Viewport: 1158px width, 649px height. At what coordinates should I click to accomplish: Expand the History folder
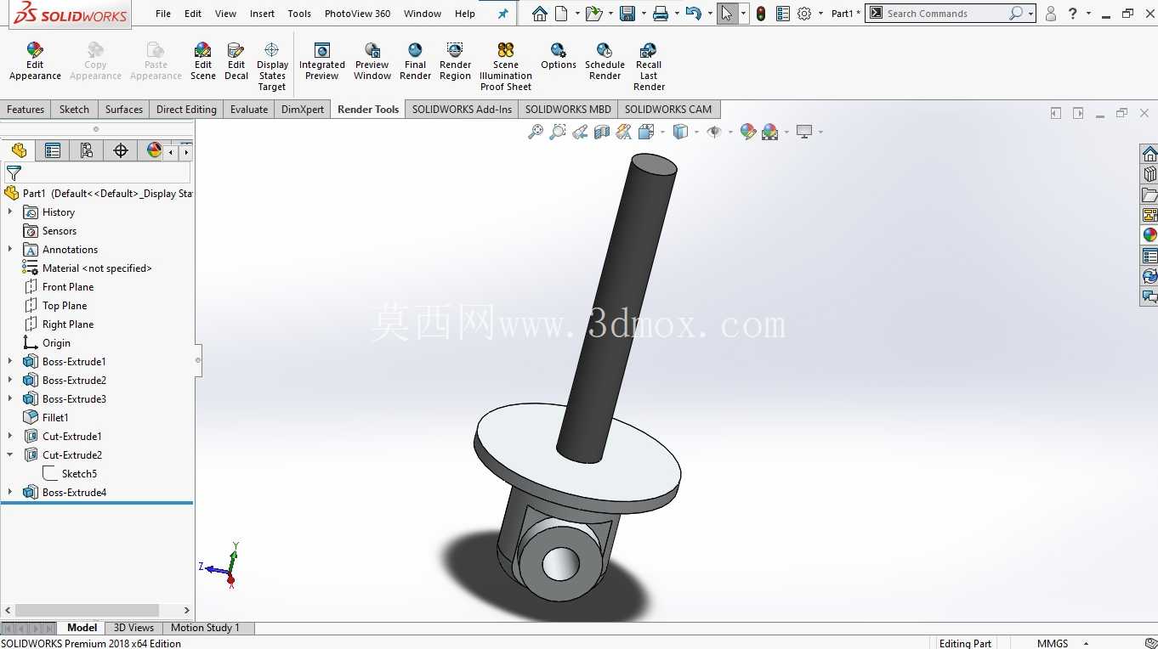(10, 212)
